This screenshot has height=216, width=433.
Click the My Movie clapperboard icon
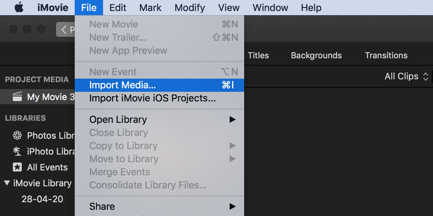click(17, 97)
